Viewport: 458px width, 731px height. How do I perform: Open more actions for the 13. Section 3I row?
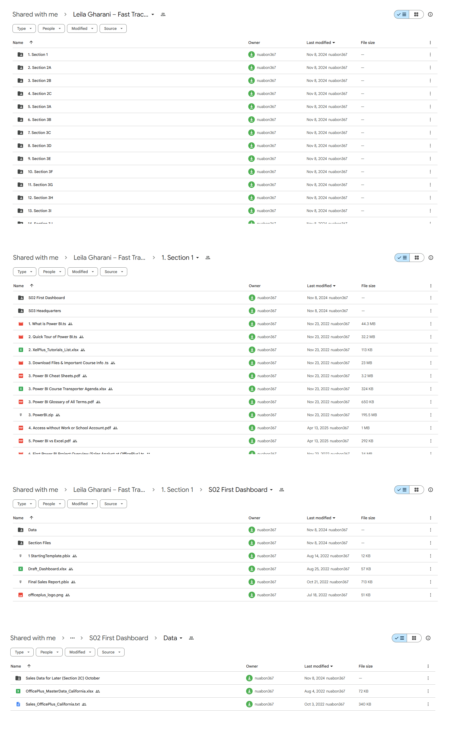point(430,211)
